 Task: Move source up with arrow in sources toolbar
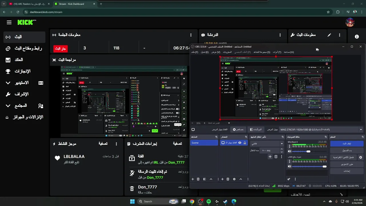[241, 179]
